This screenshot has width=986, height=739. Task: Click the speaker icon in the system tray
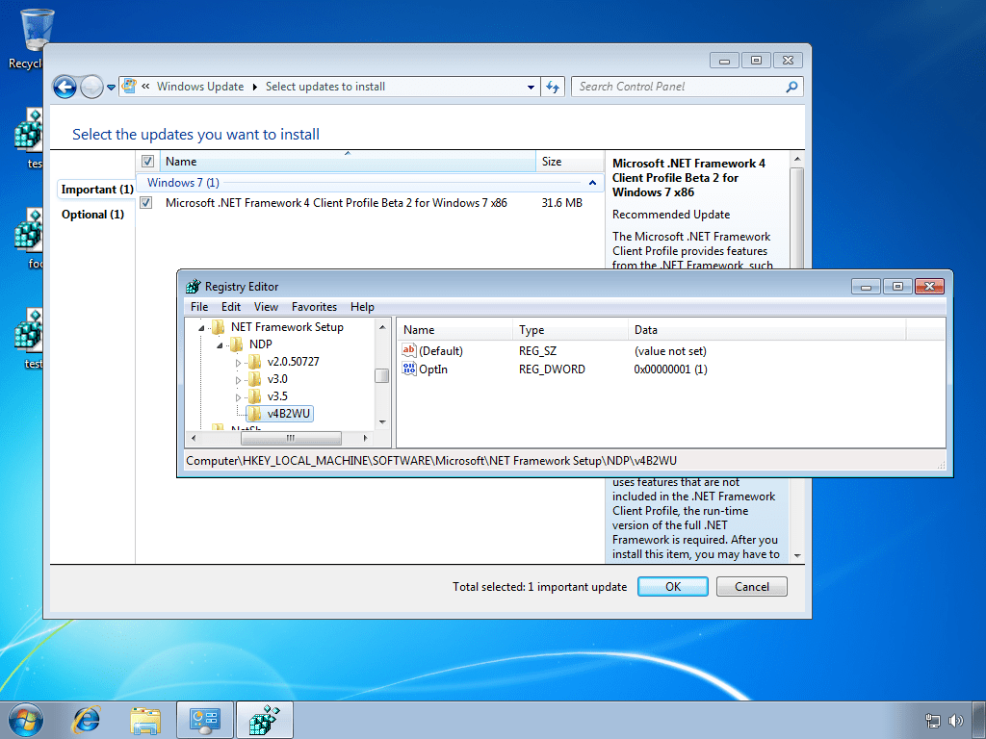(x=957, y=720)
